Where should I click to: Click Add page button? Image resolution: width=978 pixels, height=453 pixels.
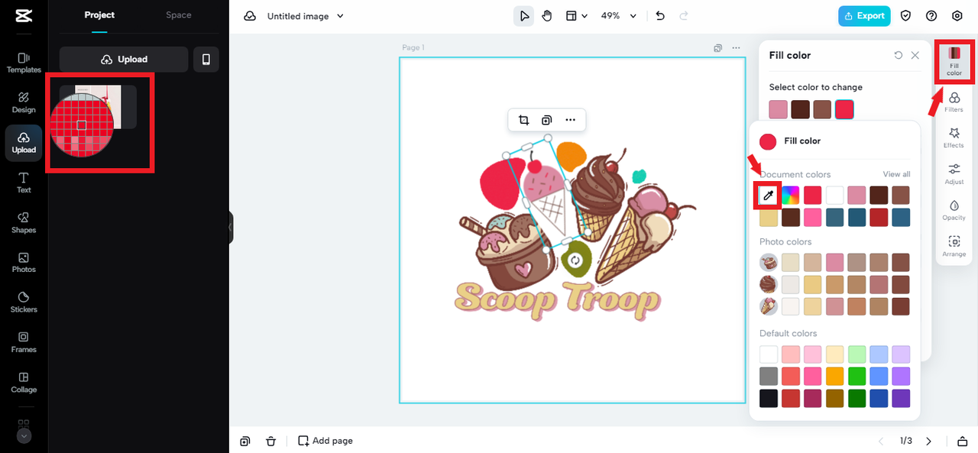[x=325, y=441]
